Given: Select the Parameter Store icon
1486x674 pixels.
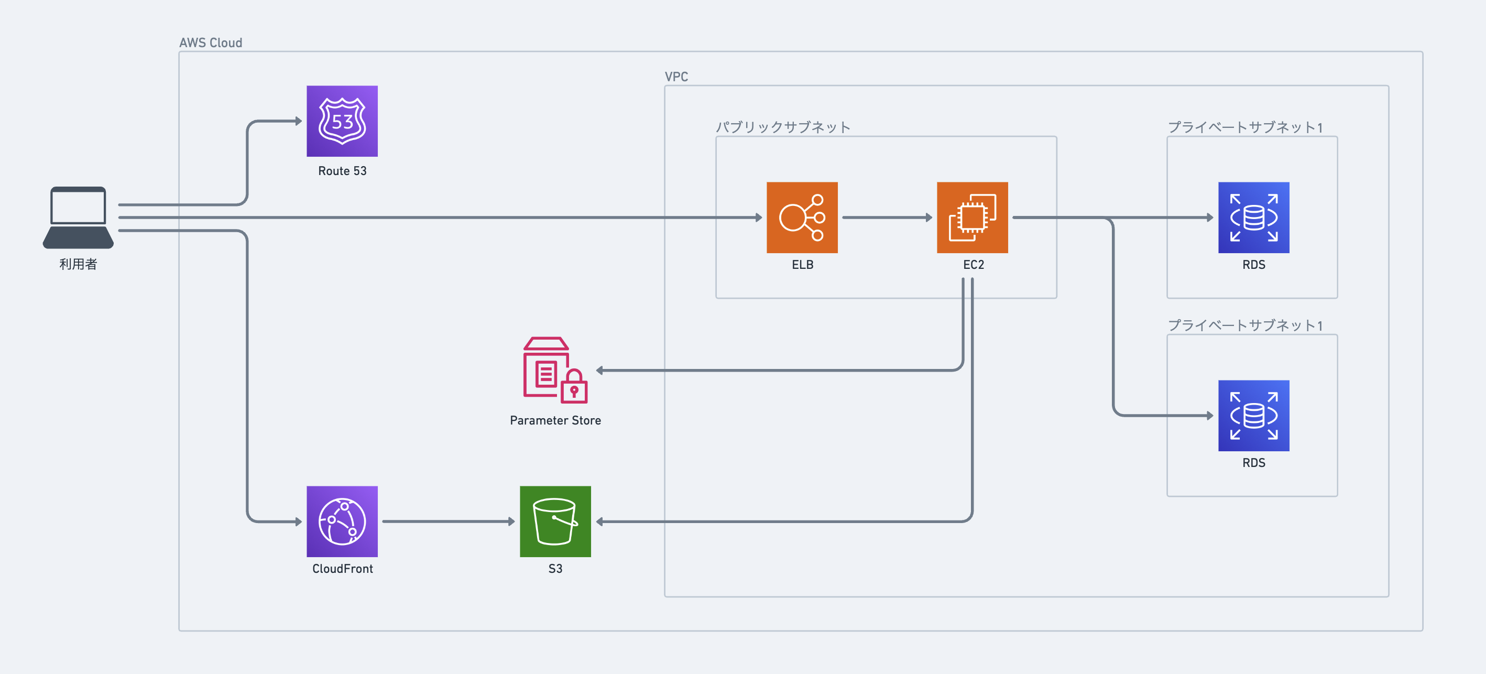Looking at the screenshot, I should pyautogui.click(x=555, y=370).
